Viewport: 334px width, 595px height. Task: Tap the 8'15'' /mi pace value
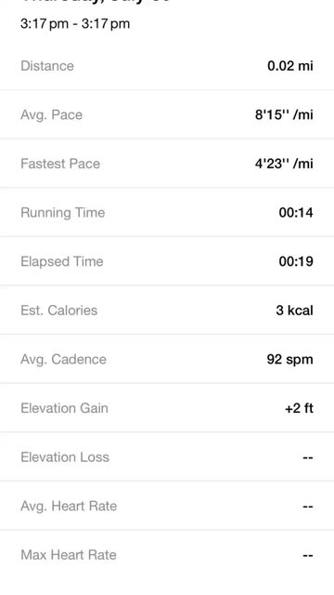point(284,114)
